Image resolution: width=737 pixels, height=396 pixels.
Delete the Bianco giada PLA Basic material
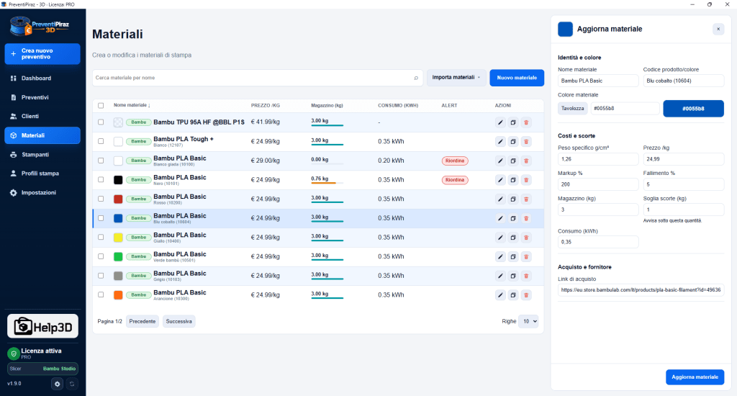(x=526, y=161)
